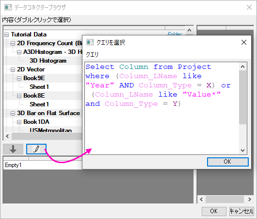Click the query editor vertical scrollbar thumb
Image resolution: width=257 pixels, height=219 pixels.
point(243,97)
